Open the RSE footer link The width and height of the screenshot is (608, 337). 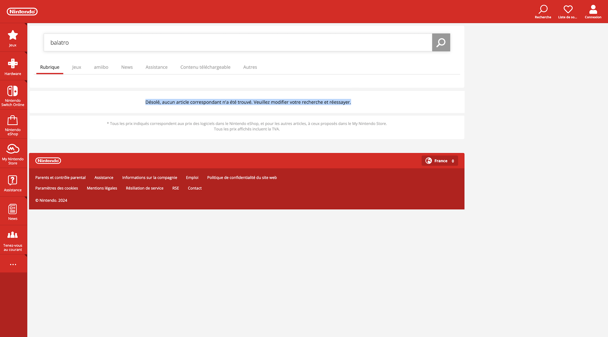(x=176, y=188)
